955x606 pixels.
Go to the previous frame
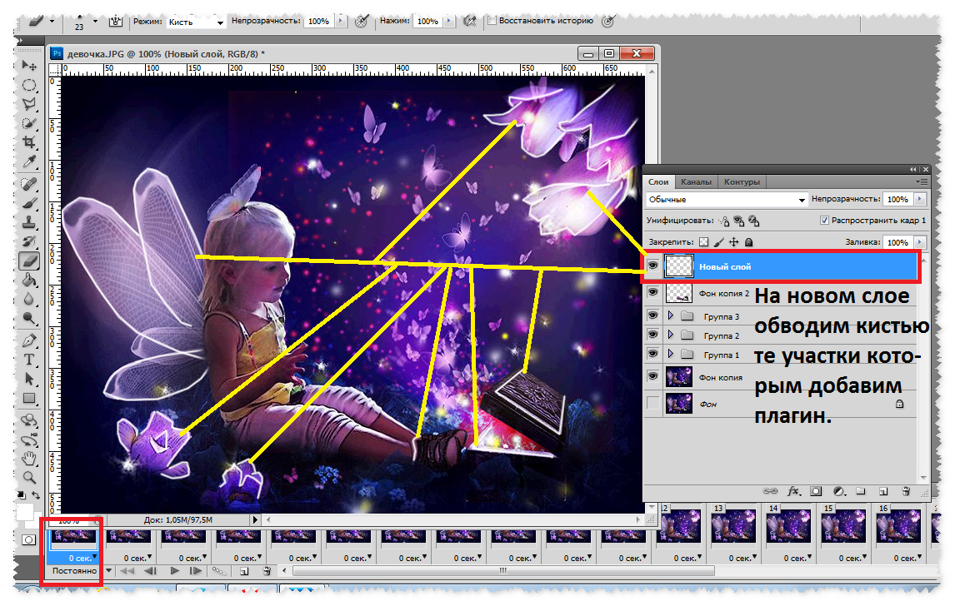(x=151, y=571)
